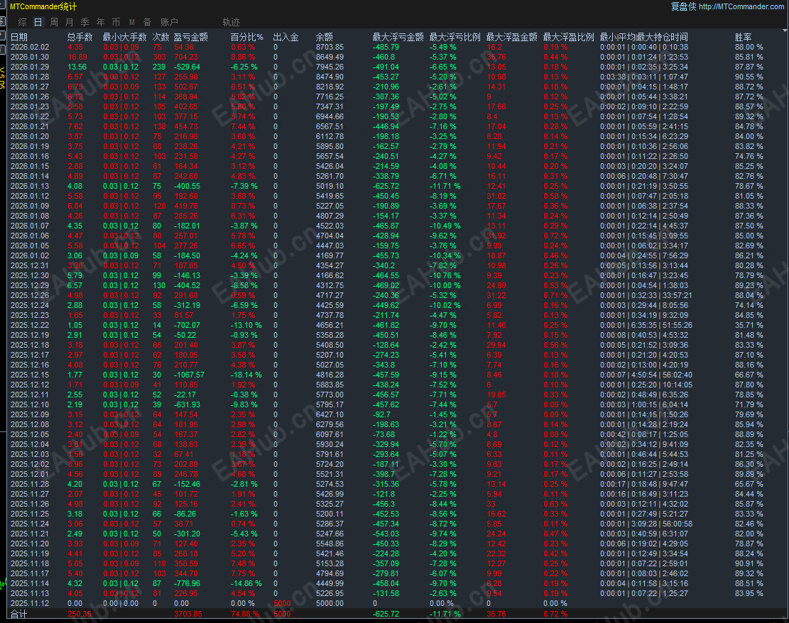Click the 最小|大手数 column header
Viewport: 789px width, 623px height.
(x=125, y=37)
